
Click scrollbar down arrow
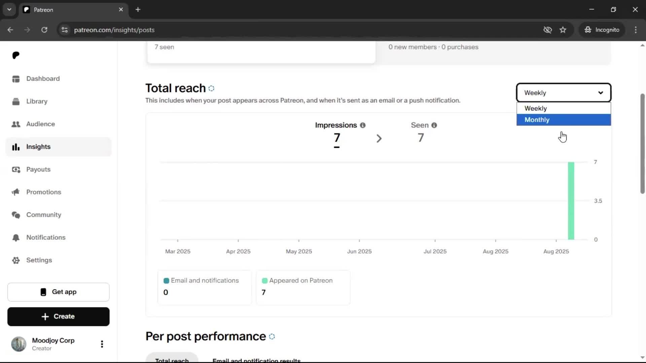click(642, 357)
